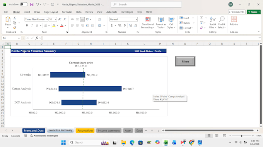Click the Search box in title bar

click(146, 5)
